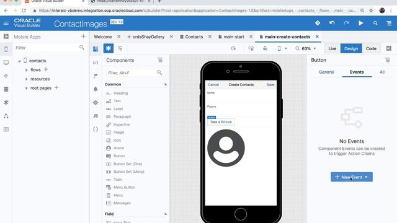
Task: Select Web Apps monitor icon in sidebar
Action: tap(6, 63)
